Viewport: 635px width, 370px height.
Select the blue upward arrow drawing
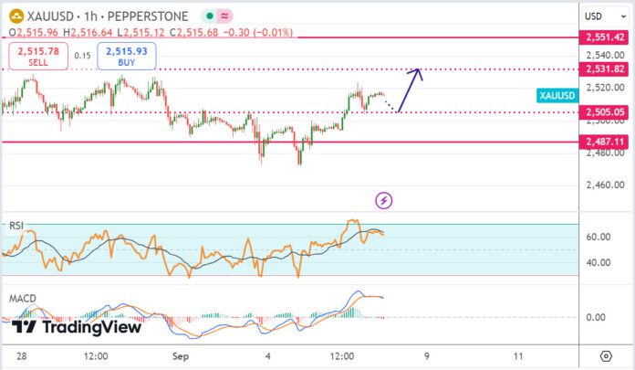[x=410, y=90]
